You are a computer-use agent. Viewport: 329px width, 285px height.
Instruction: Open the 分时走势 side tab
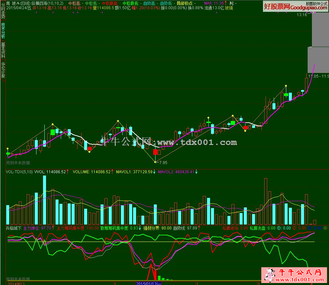[3, 11]
